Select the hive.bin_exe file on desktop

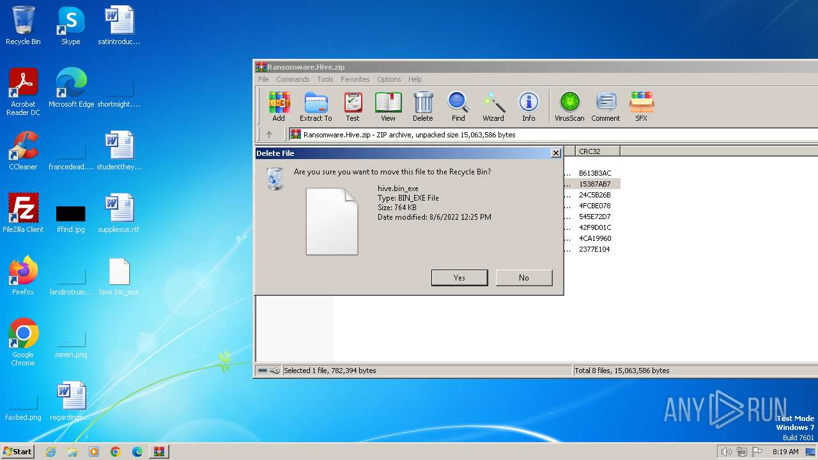click(x=119, y=276)
